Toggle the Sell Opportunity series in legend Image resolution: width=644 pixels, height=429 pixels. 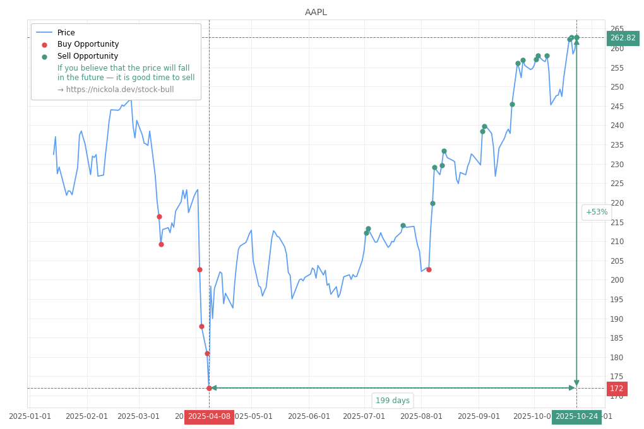pos(88,57)
